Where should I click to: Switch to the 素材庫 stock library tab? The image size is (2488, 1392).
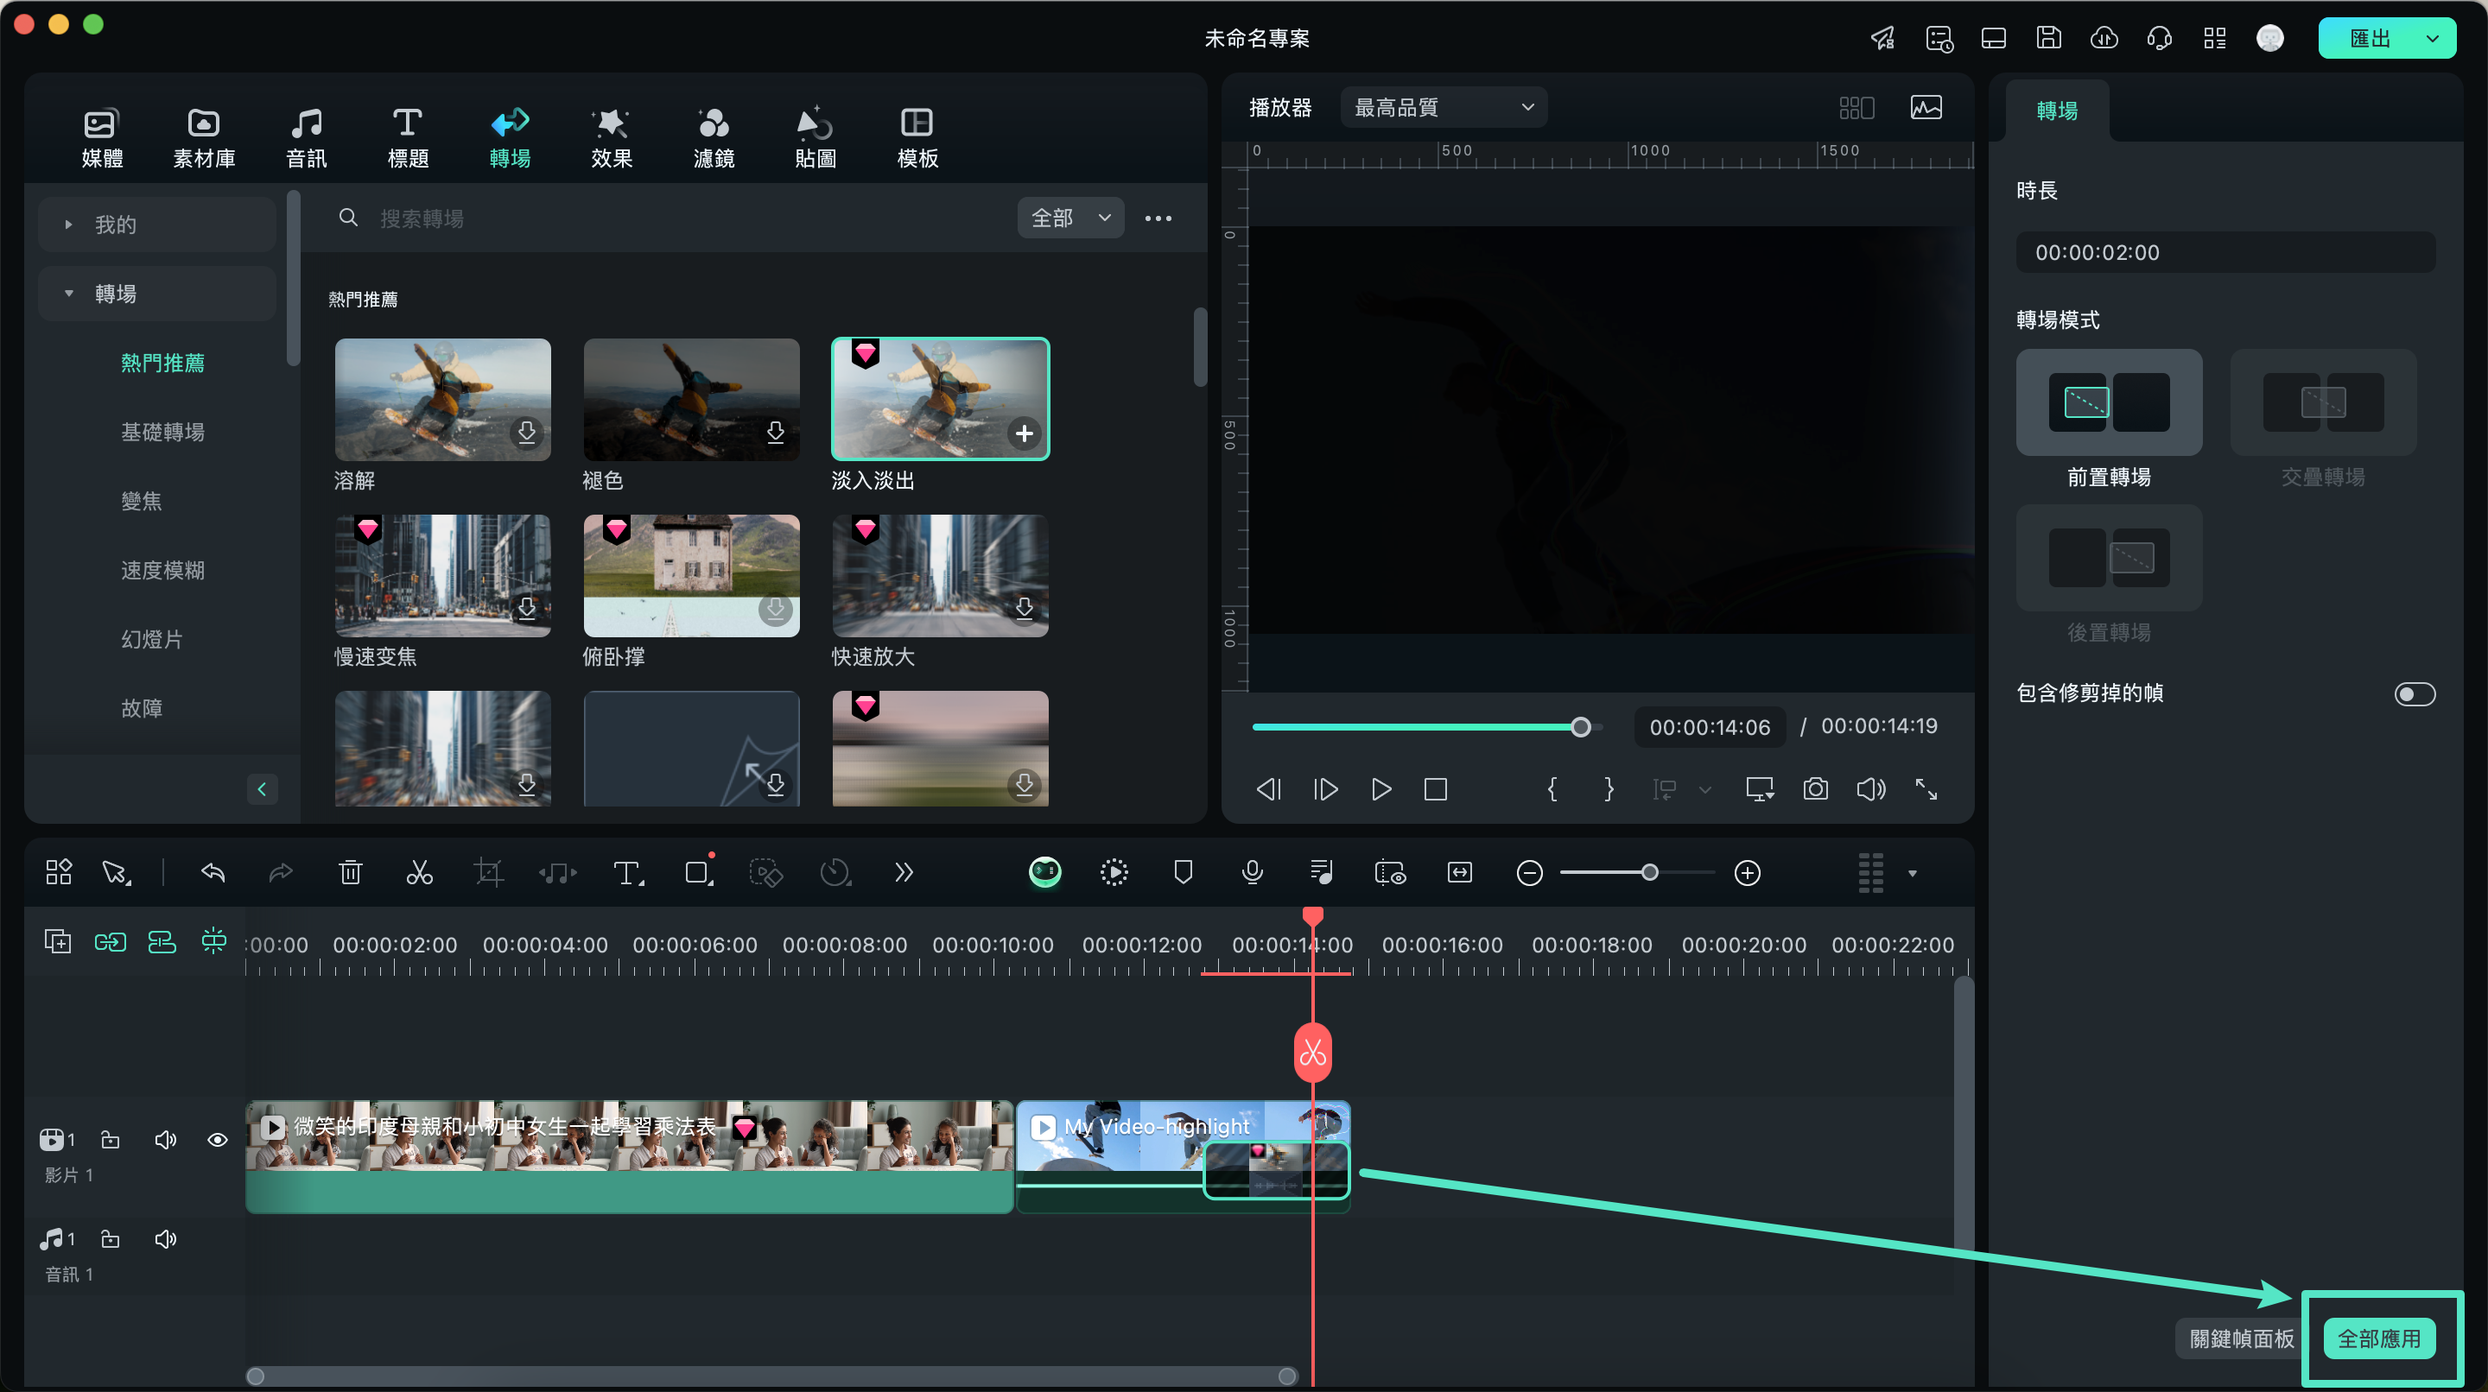[204, 137]
